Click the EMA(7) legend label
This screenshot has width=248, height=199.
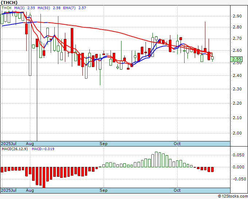click(69, 8)
